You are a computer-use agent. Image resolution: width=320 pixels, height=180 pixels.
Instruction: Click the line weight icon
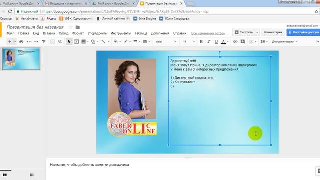click(x=135, y=42)
